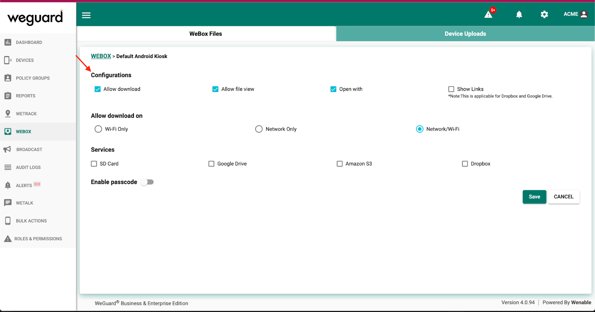The image size is (595, 312).
Task: Click the Alerts bell icon in sidebar
Action: click(8, 185)
